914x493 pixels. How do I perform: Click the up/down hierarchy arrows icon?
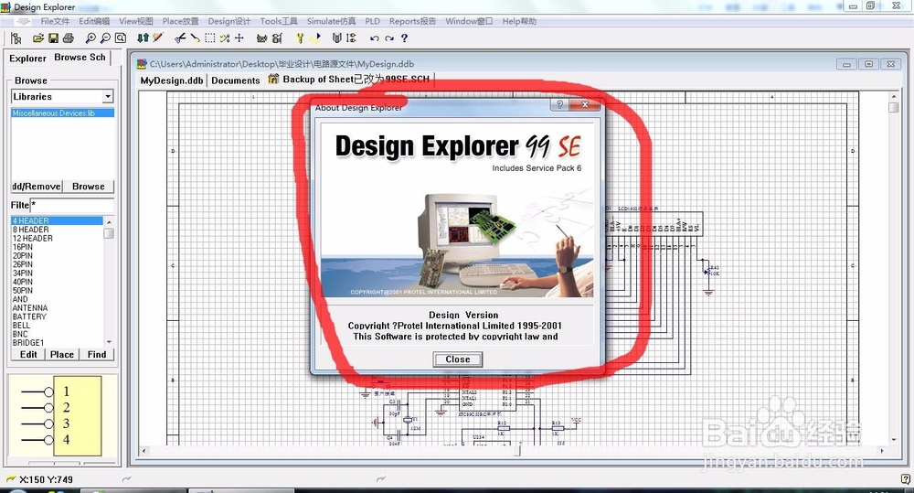tap(143, 38)
